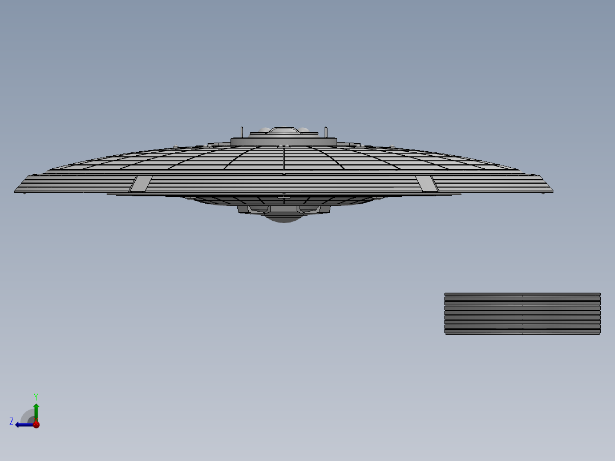Screen dimensions: 615x461
Task: Click the antenna mast above the saucer dome
Action: [x=242, y=131]
